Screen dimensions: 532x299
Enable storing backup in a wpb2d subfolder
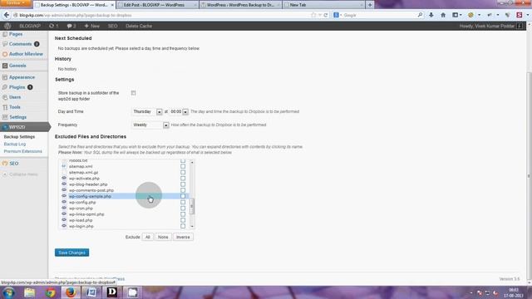pyautogui.click(x=133, y=93)
